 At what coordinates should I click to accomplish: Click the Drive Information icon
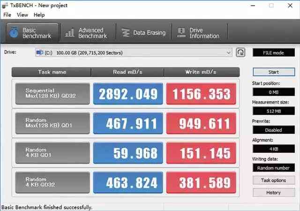[x=181, y=33]
